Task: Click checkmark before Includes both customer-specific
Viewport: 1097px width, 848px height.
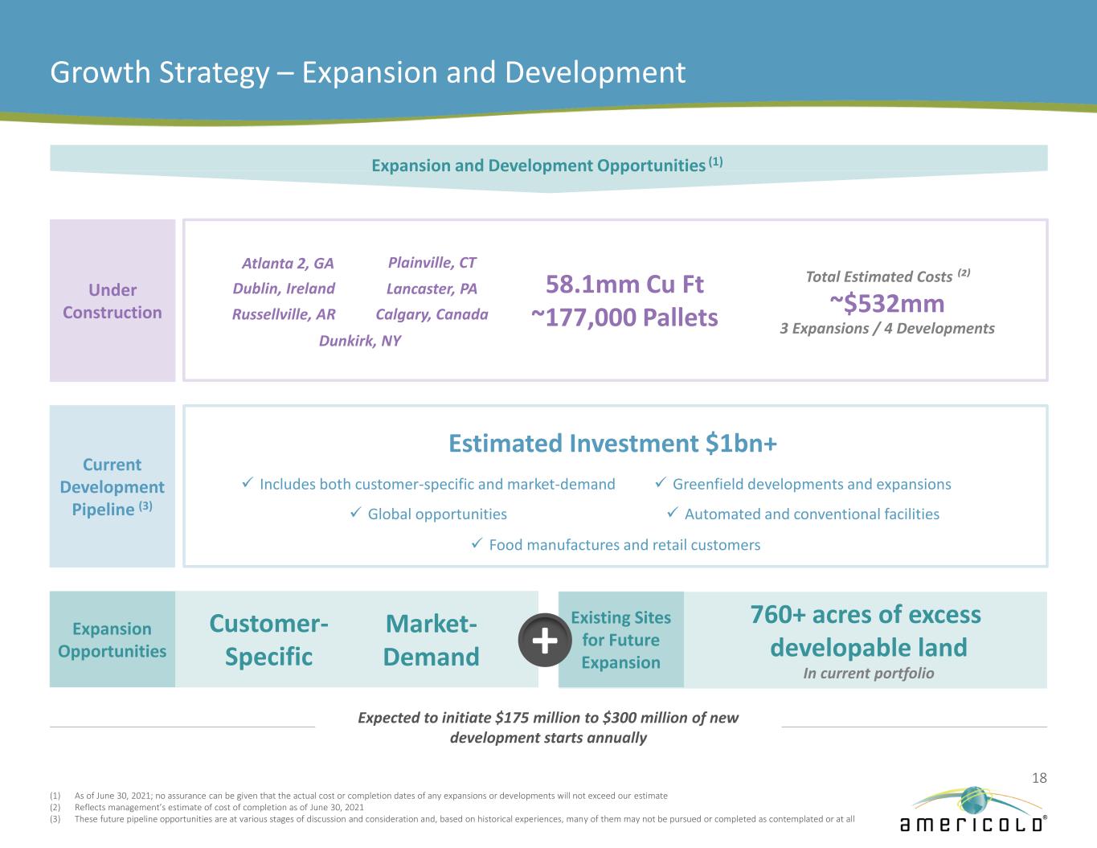Action: pyautogui.click(x=248, y=483)
